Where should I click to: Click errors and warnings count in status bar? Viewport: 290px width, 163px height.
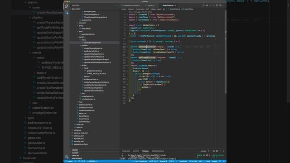[82, 161]
